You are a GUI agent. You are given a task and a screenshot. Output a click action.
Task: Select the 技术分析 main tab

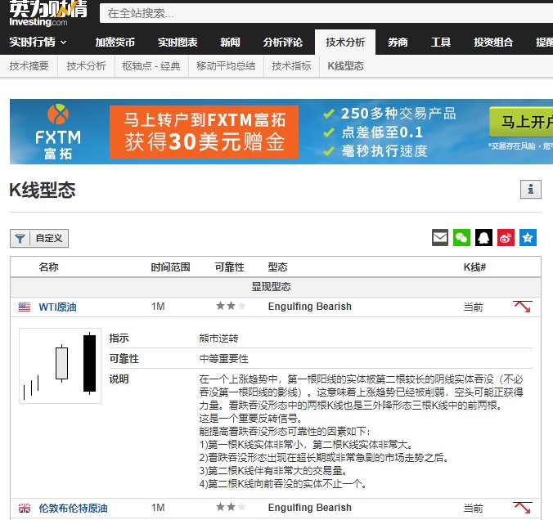pyautogui.click(x=345, y=43)
